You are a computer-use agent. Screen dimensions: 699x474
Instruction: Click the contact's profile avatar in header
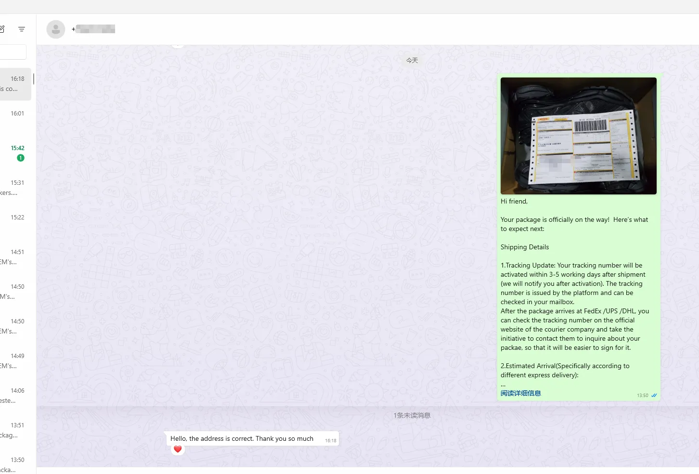tap(56, 29)
